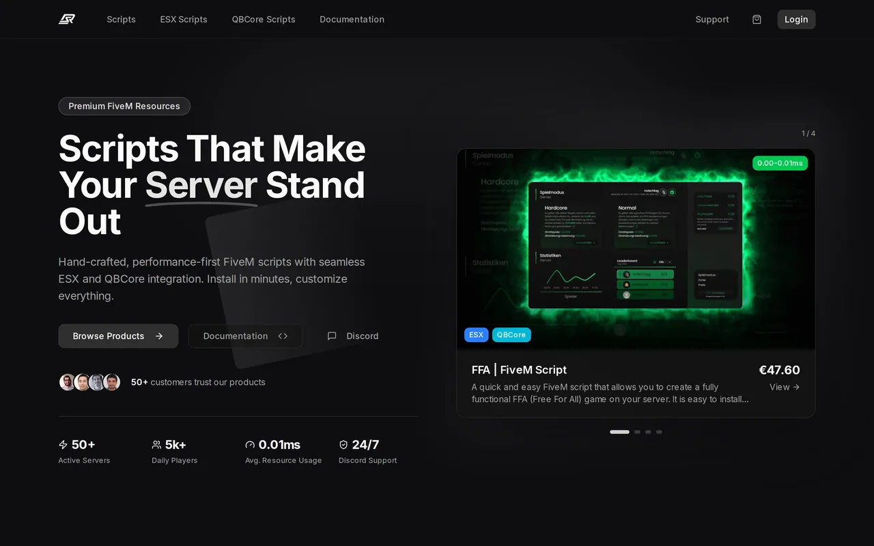Click the arrow icon on Browse Products

pyautogui.click(x=159, y=336)
